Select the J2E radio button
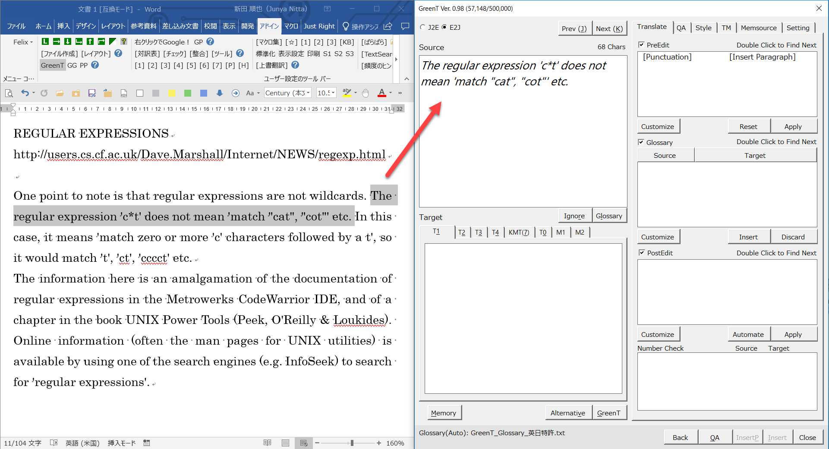 (423, 27)
